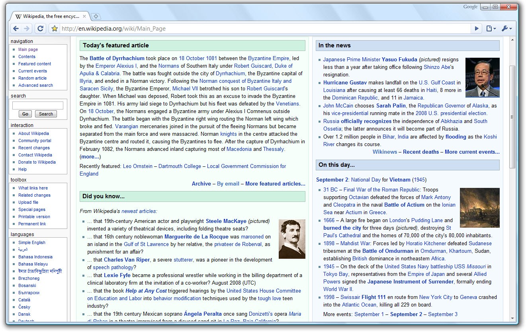Open the Wikinews link

tap(385, 152)
